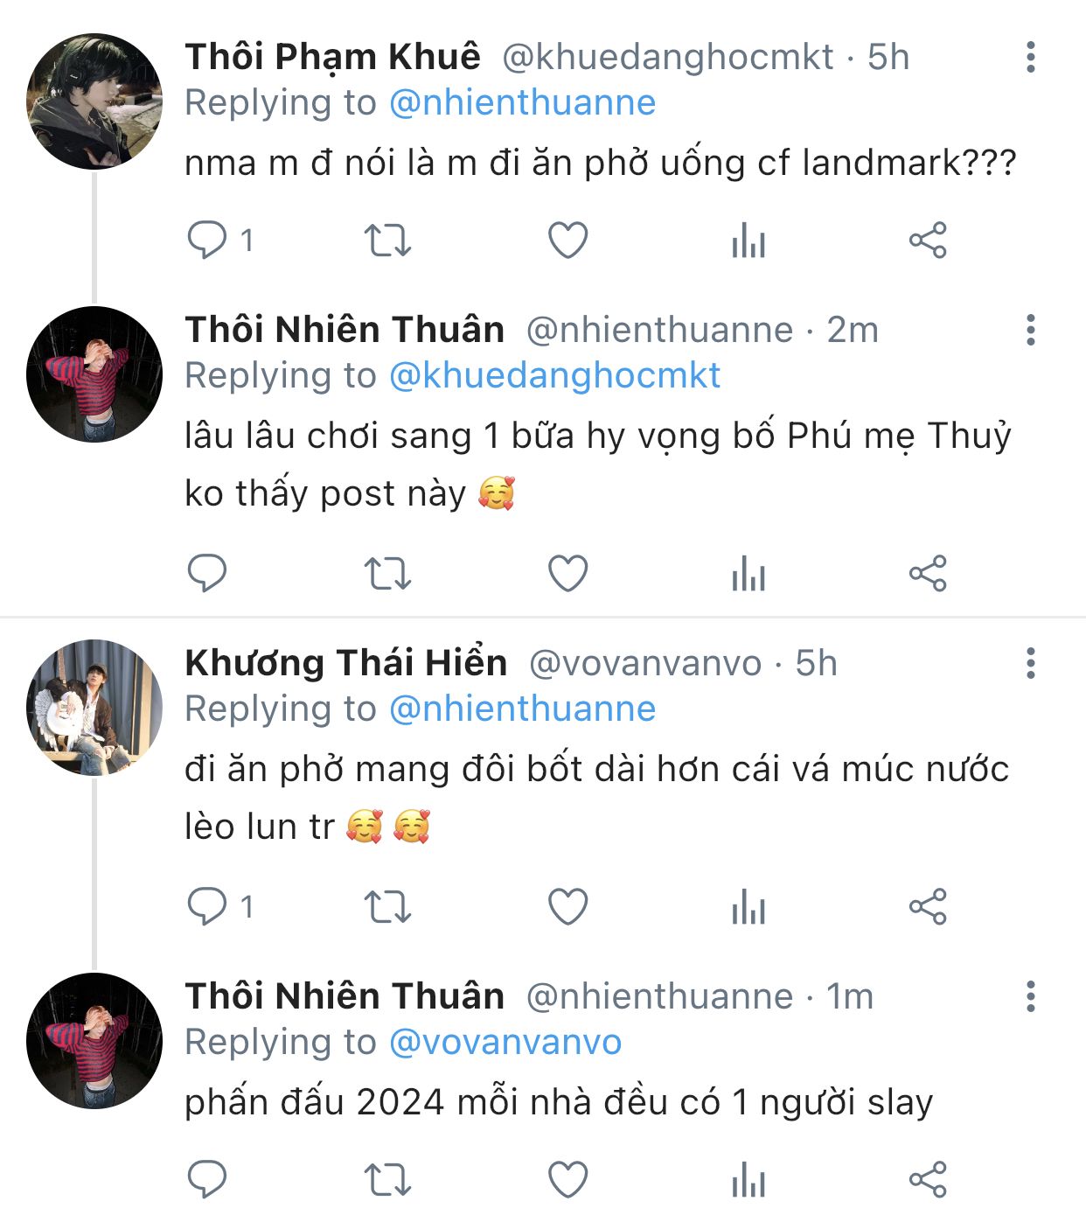Open more options on the 1m-old tweet
This screenshot has width=1086, height=1222.
[1031, 996]
